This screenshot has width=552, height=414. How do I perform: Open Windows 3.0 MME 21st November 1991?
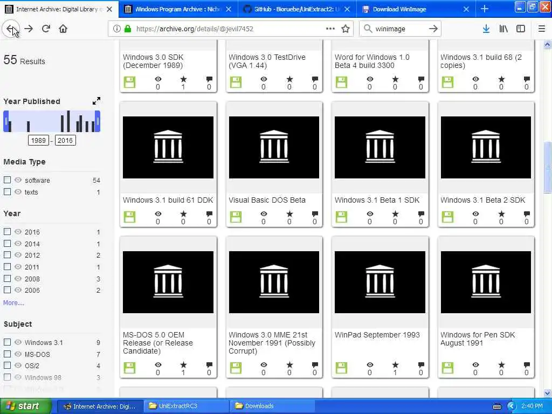tap(272, 342)
